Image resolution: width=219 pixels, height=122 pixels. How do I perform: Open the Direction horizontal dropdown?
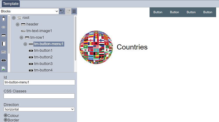[x=39, y=109]
